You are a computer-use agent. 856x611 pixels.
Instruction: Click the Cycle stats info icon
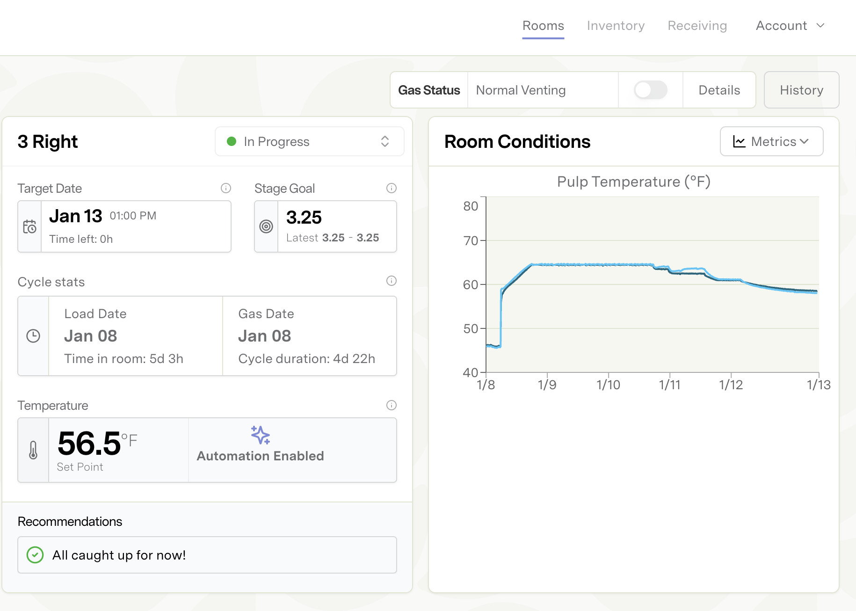[392, 281]
